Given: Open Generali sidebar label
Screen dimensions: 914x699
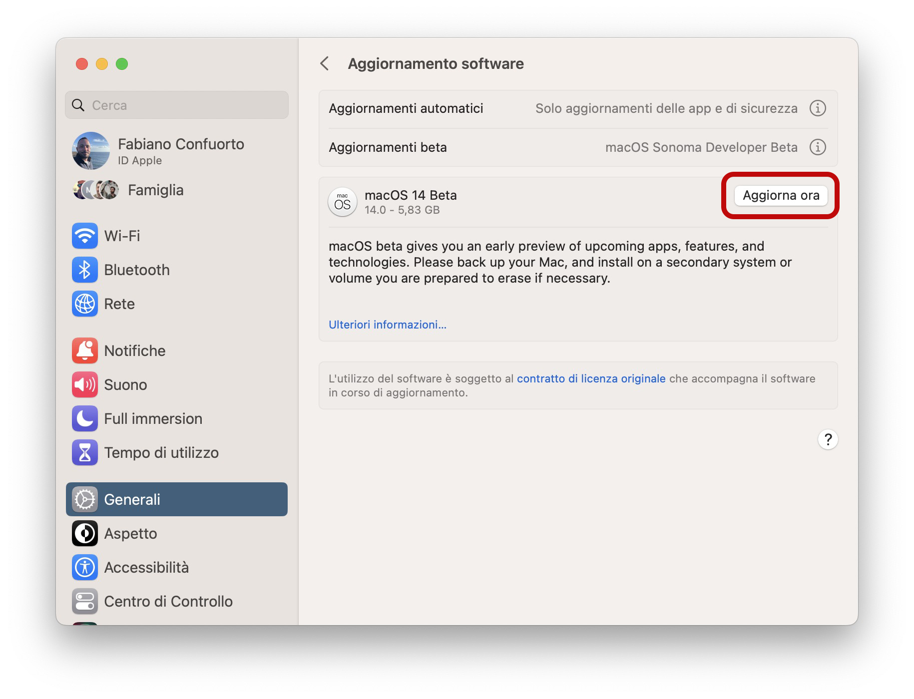Looking at the screenshot, I should [x=132, y=499].
